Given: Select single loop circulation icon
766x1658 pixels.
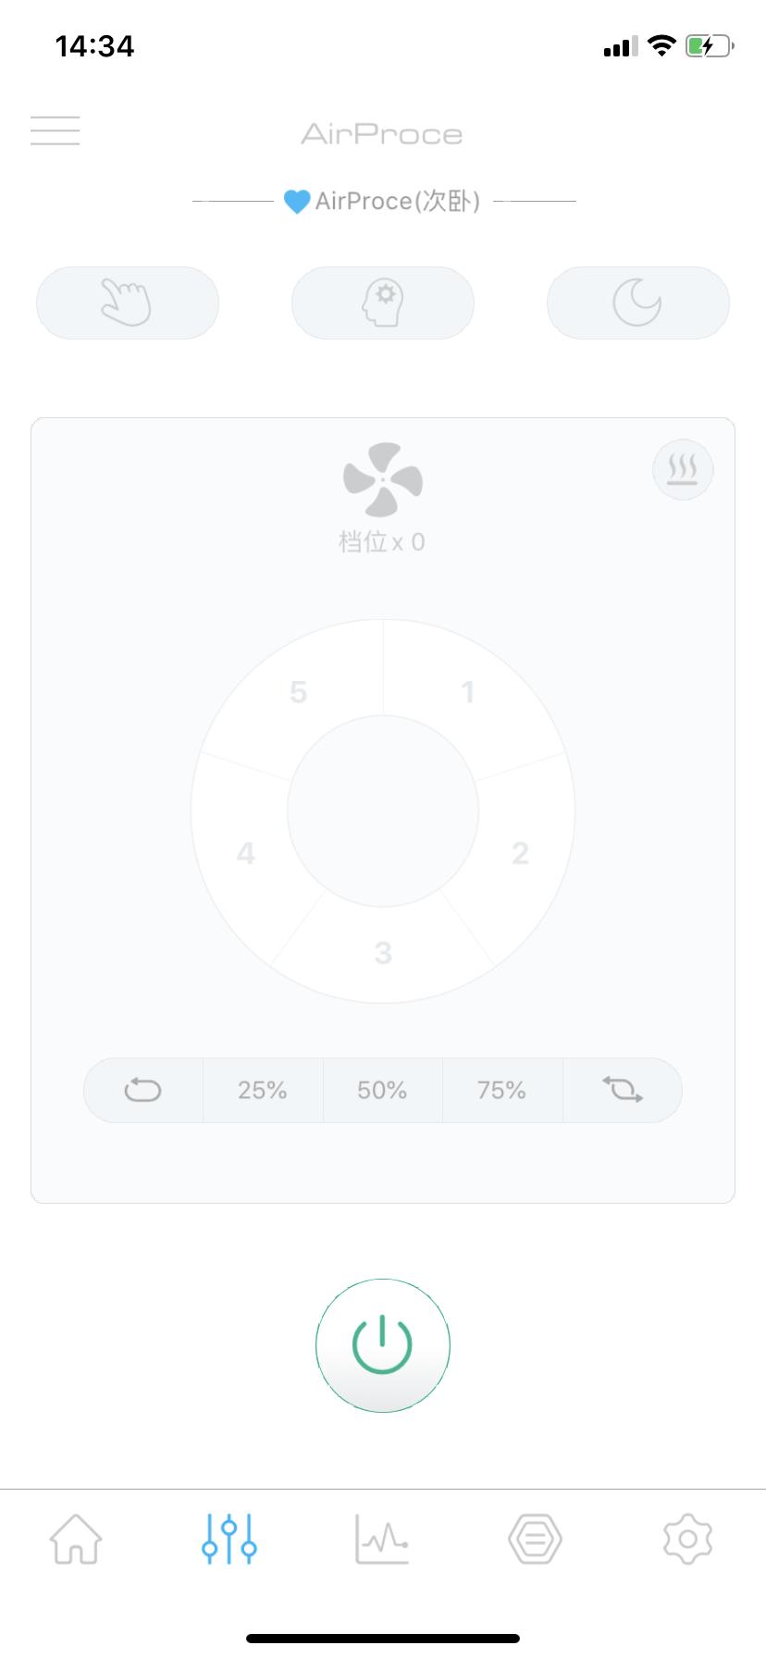Looking at the screenshot, I should pyautogui.click(x=142, y=1090).
